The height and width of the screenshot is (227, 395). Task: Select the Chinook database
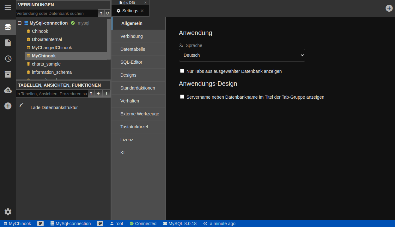point(40,31)
